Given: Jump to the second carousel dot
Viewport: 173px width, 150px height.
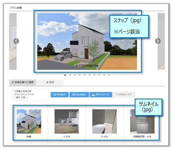Looking at the screenshot, I should pos(70,75).
